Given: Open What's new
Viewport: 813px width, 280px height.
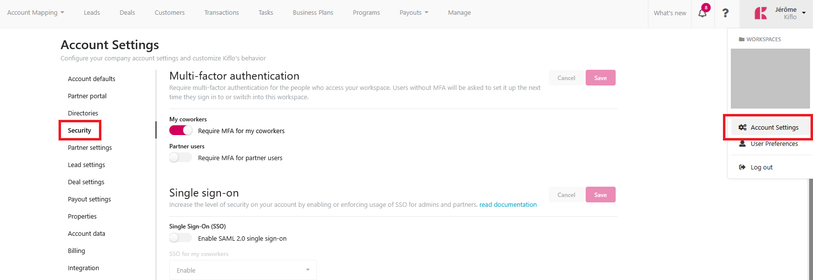Looking at the screenshot, I should [670, 13].
